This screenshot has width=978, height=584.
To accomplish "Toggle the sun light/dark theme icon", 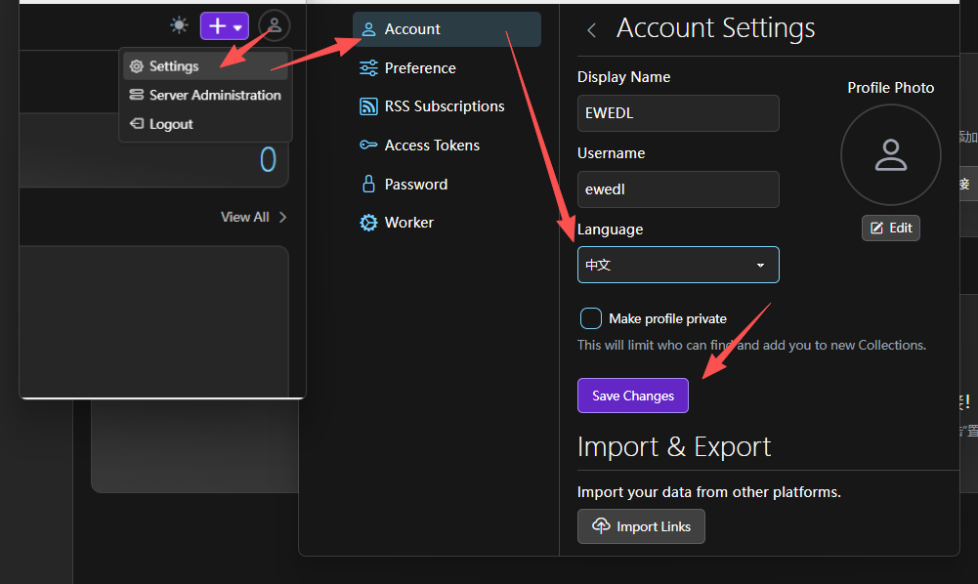I will coord(179,25).
